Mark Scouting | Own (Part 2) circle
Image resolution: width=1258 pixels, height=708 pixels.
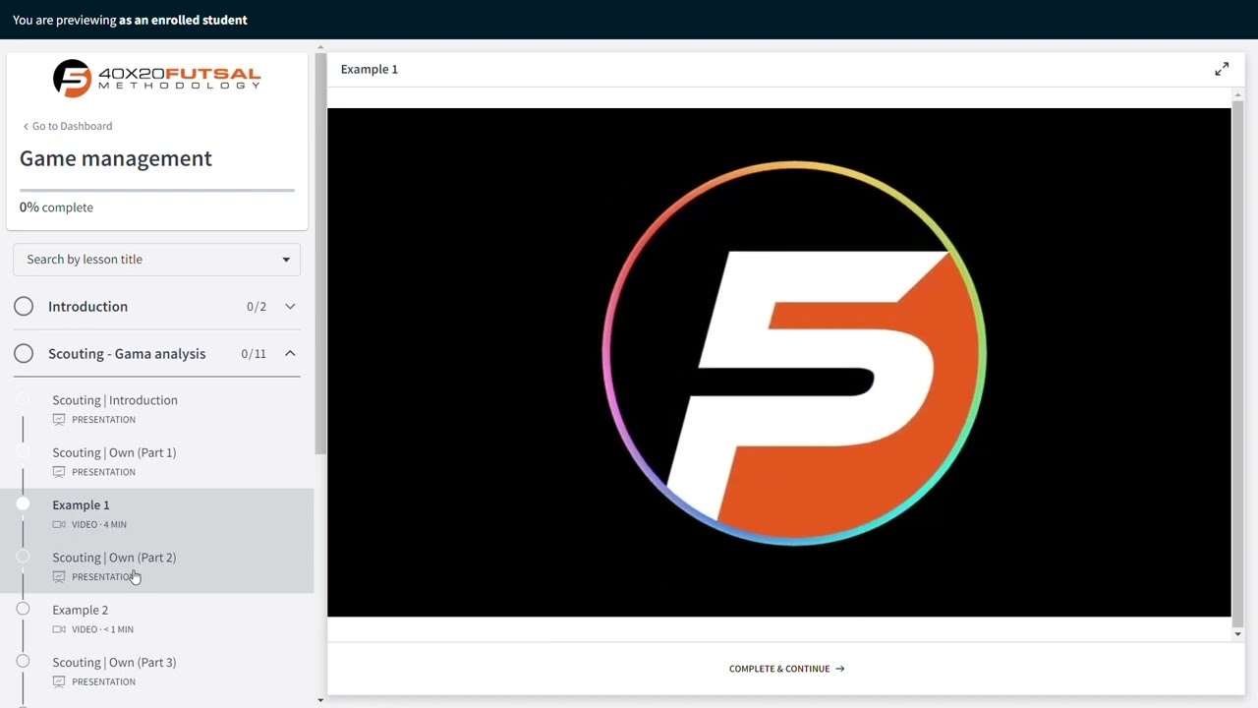pos(23,557)
